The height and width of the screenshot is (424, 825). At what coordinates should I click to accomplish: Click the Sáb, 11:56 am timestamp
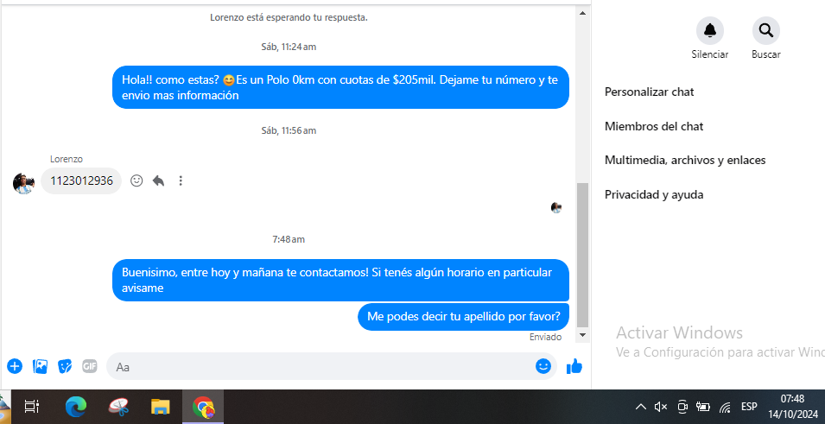click(x=289, y=130)
